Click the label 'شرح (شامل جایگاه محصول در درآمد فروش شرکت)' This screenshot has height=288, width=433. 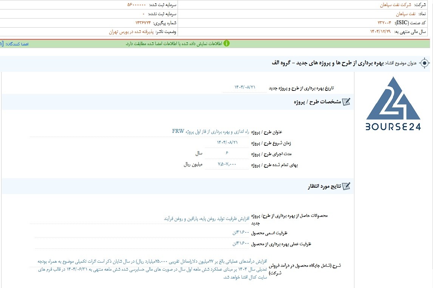point(305,269)
